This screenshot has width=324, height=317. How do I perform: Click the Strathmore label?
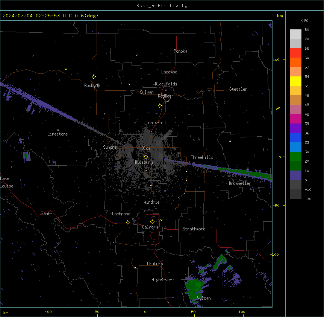(194, 229)
